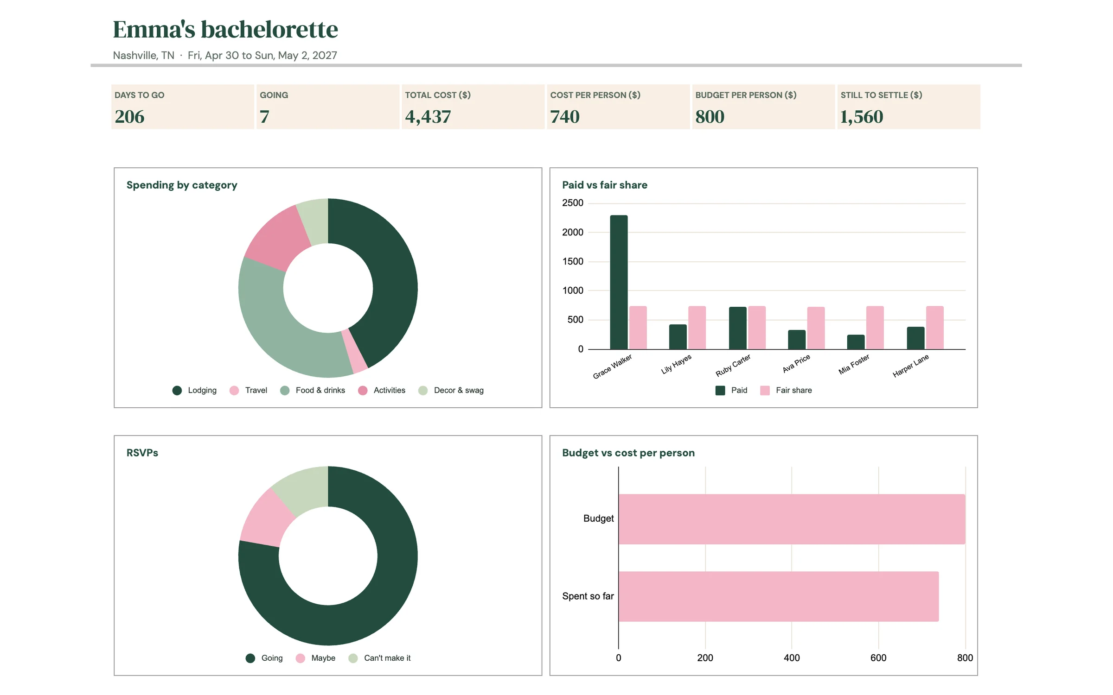
Task: Click the Budget axis label
Action: (x=599, y=519)
